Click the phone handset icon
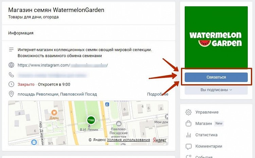Screen dimensions: 255x158 tap(11, 75)
